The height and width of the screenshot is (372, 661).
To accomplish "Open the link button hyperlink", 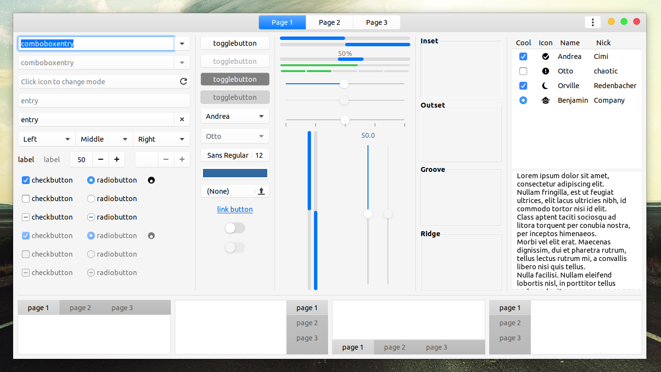I will [x=235, y=209].
